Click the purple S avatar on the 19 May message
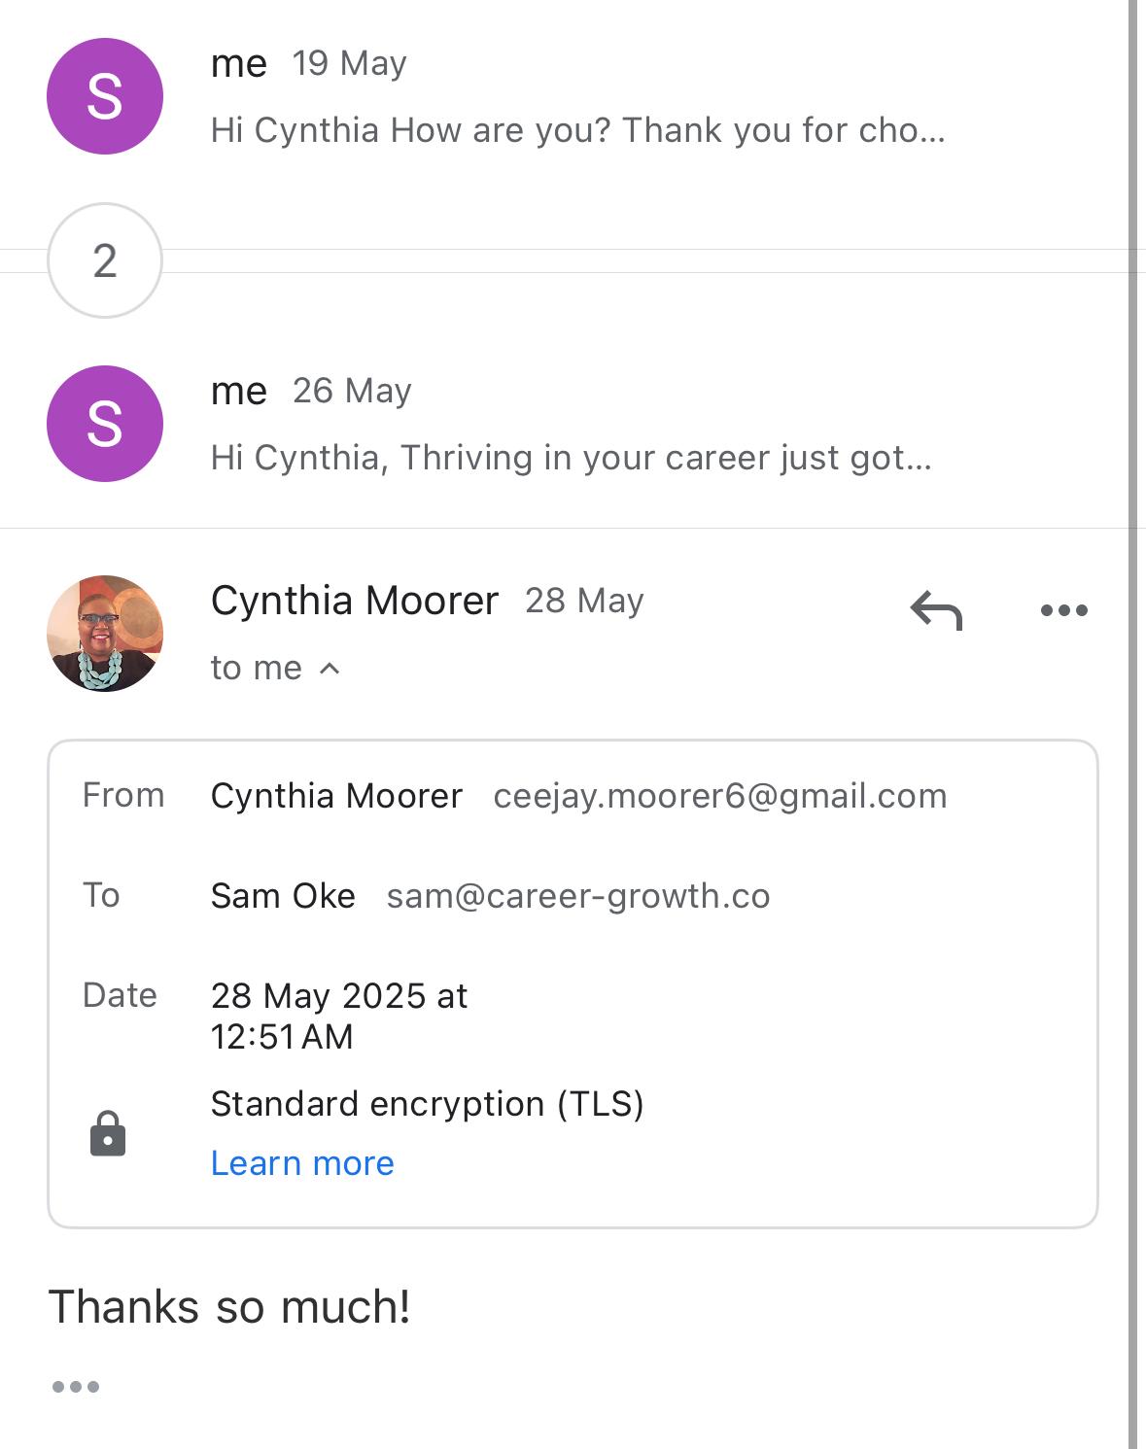This screenshot has width=1146, height=1449. point(105,96)
